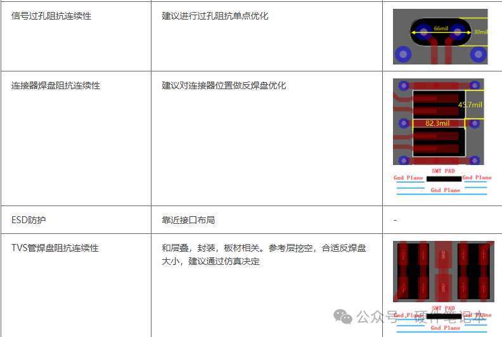Click 建议进行过孔阻抗单点优化 text
The width and height of the screenshot is (502, 337).
pyautogui.click(x=215, y=16)
